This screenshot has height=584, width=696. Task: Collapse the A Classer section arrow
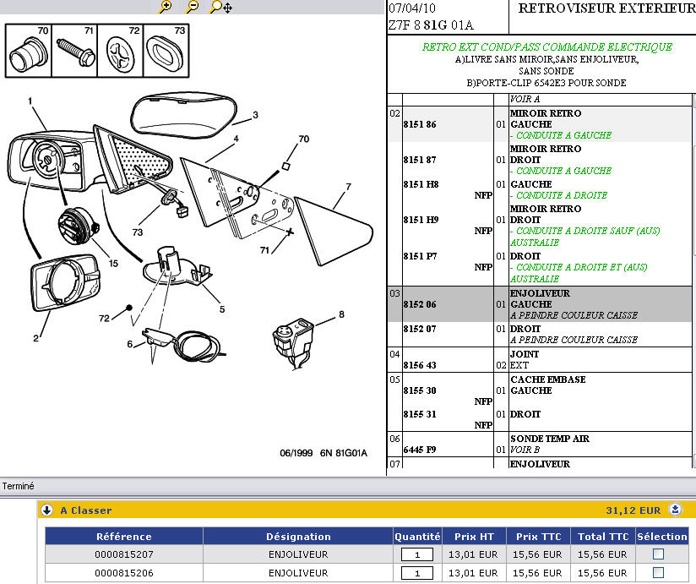coord(48,510)
